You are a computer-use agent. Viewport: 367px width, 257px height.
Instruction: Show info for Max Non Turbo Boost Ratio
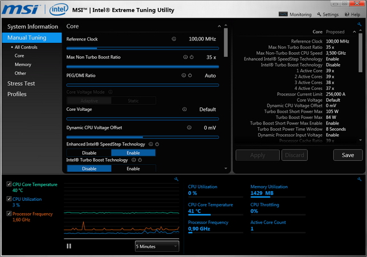185,57
